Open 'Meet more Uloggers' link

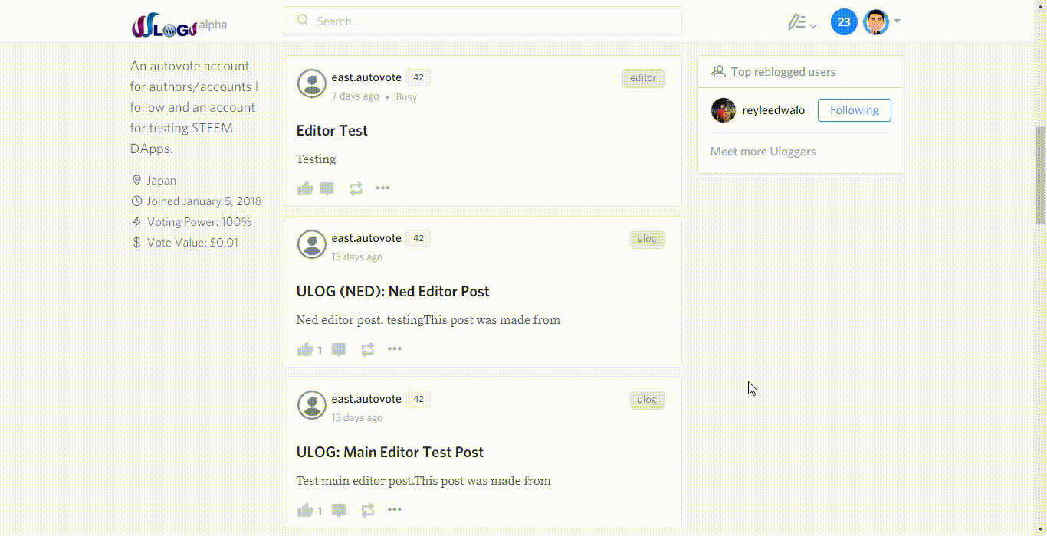coord(763,152)
